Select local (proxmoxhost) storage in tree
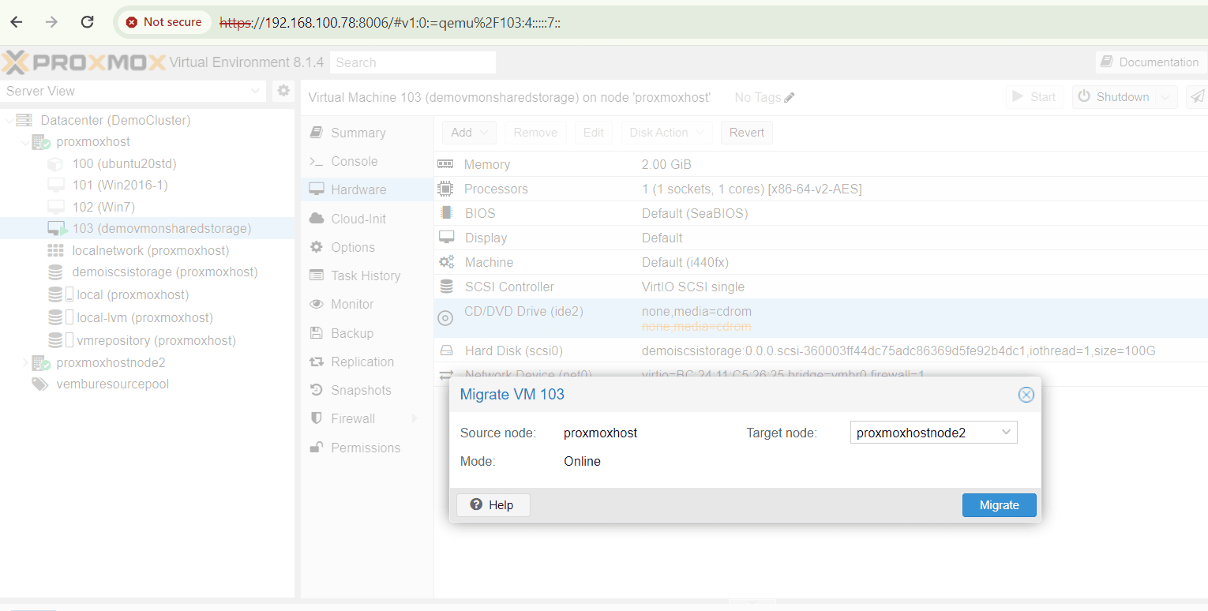The height and width of the screenshot is (611, 1208). pyautogui.click(x=147, y=295)
